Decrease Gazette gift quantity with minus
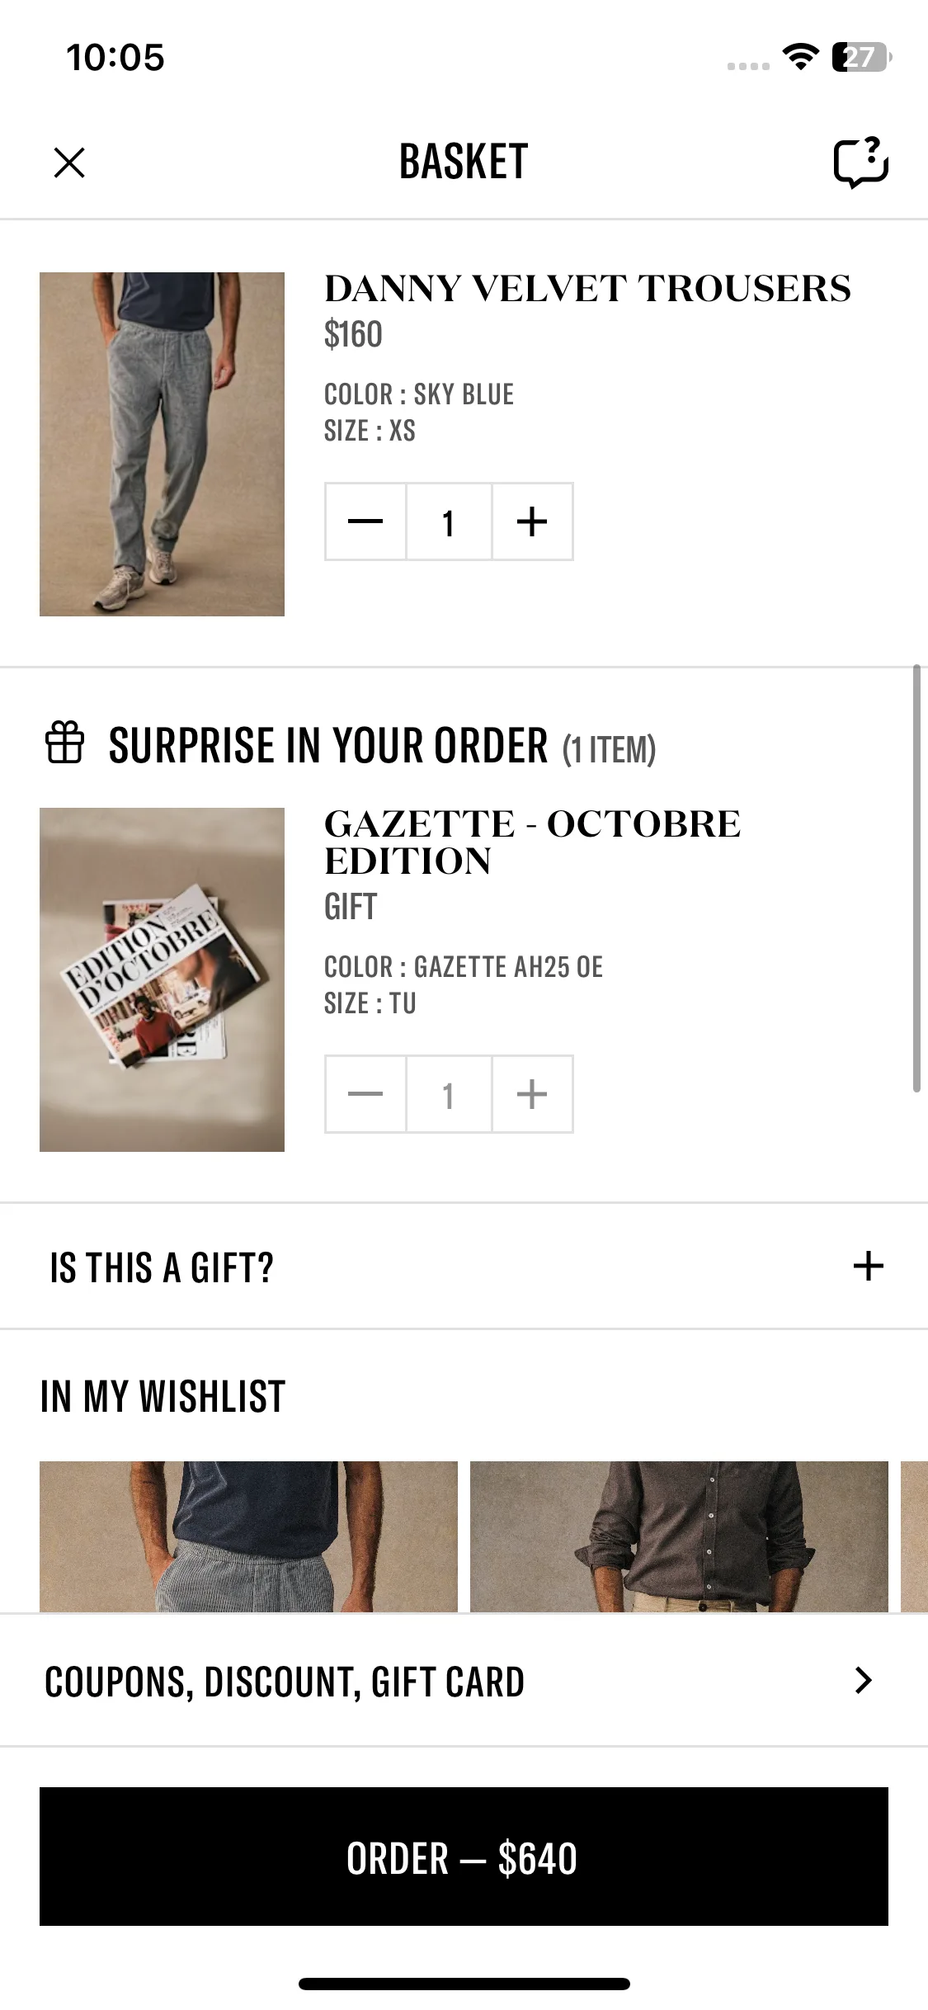 [365, 1094]
